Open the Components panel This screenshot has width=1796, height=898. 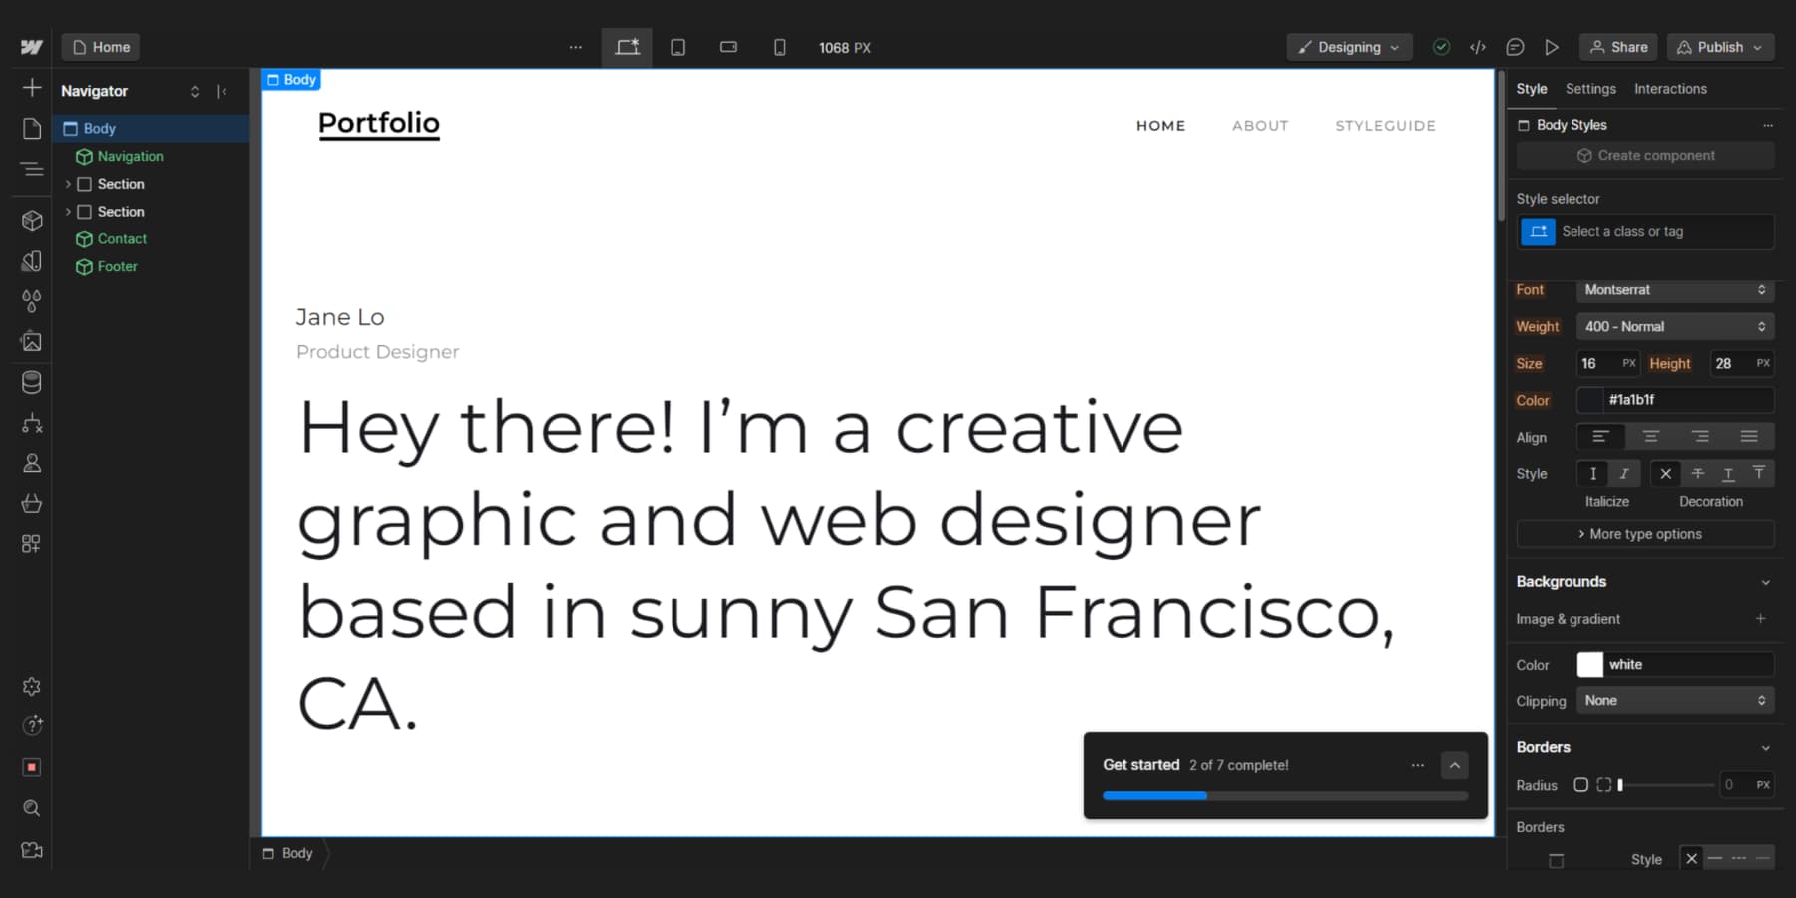(x=31, y=221)
